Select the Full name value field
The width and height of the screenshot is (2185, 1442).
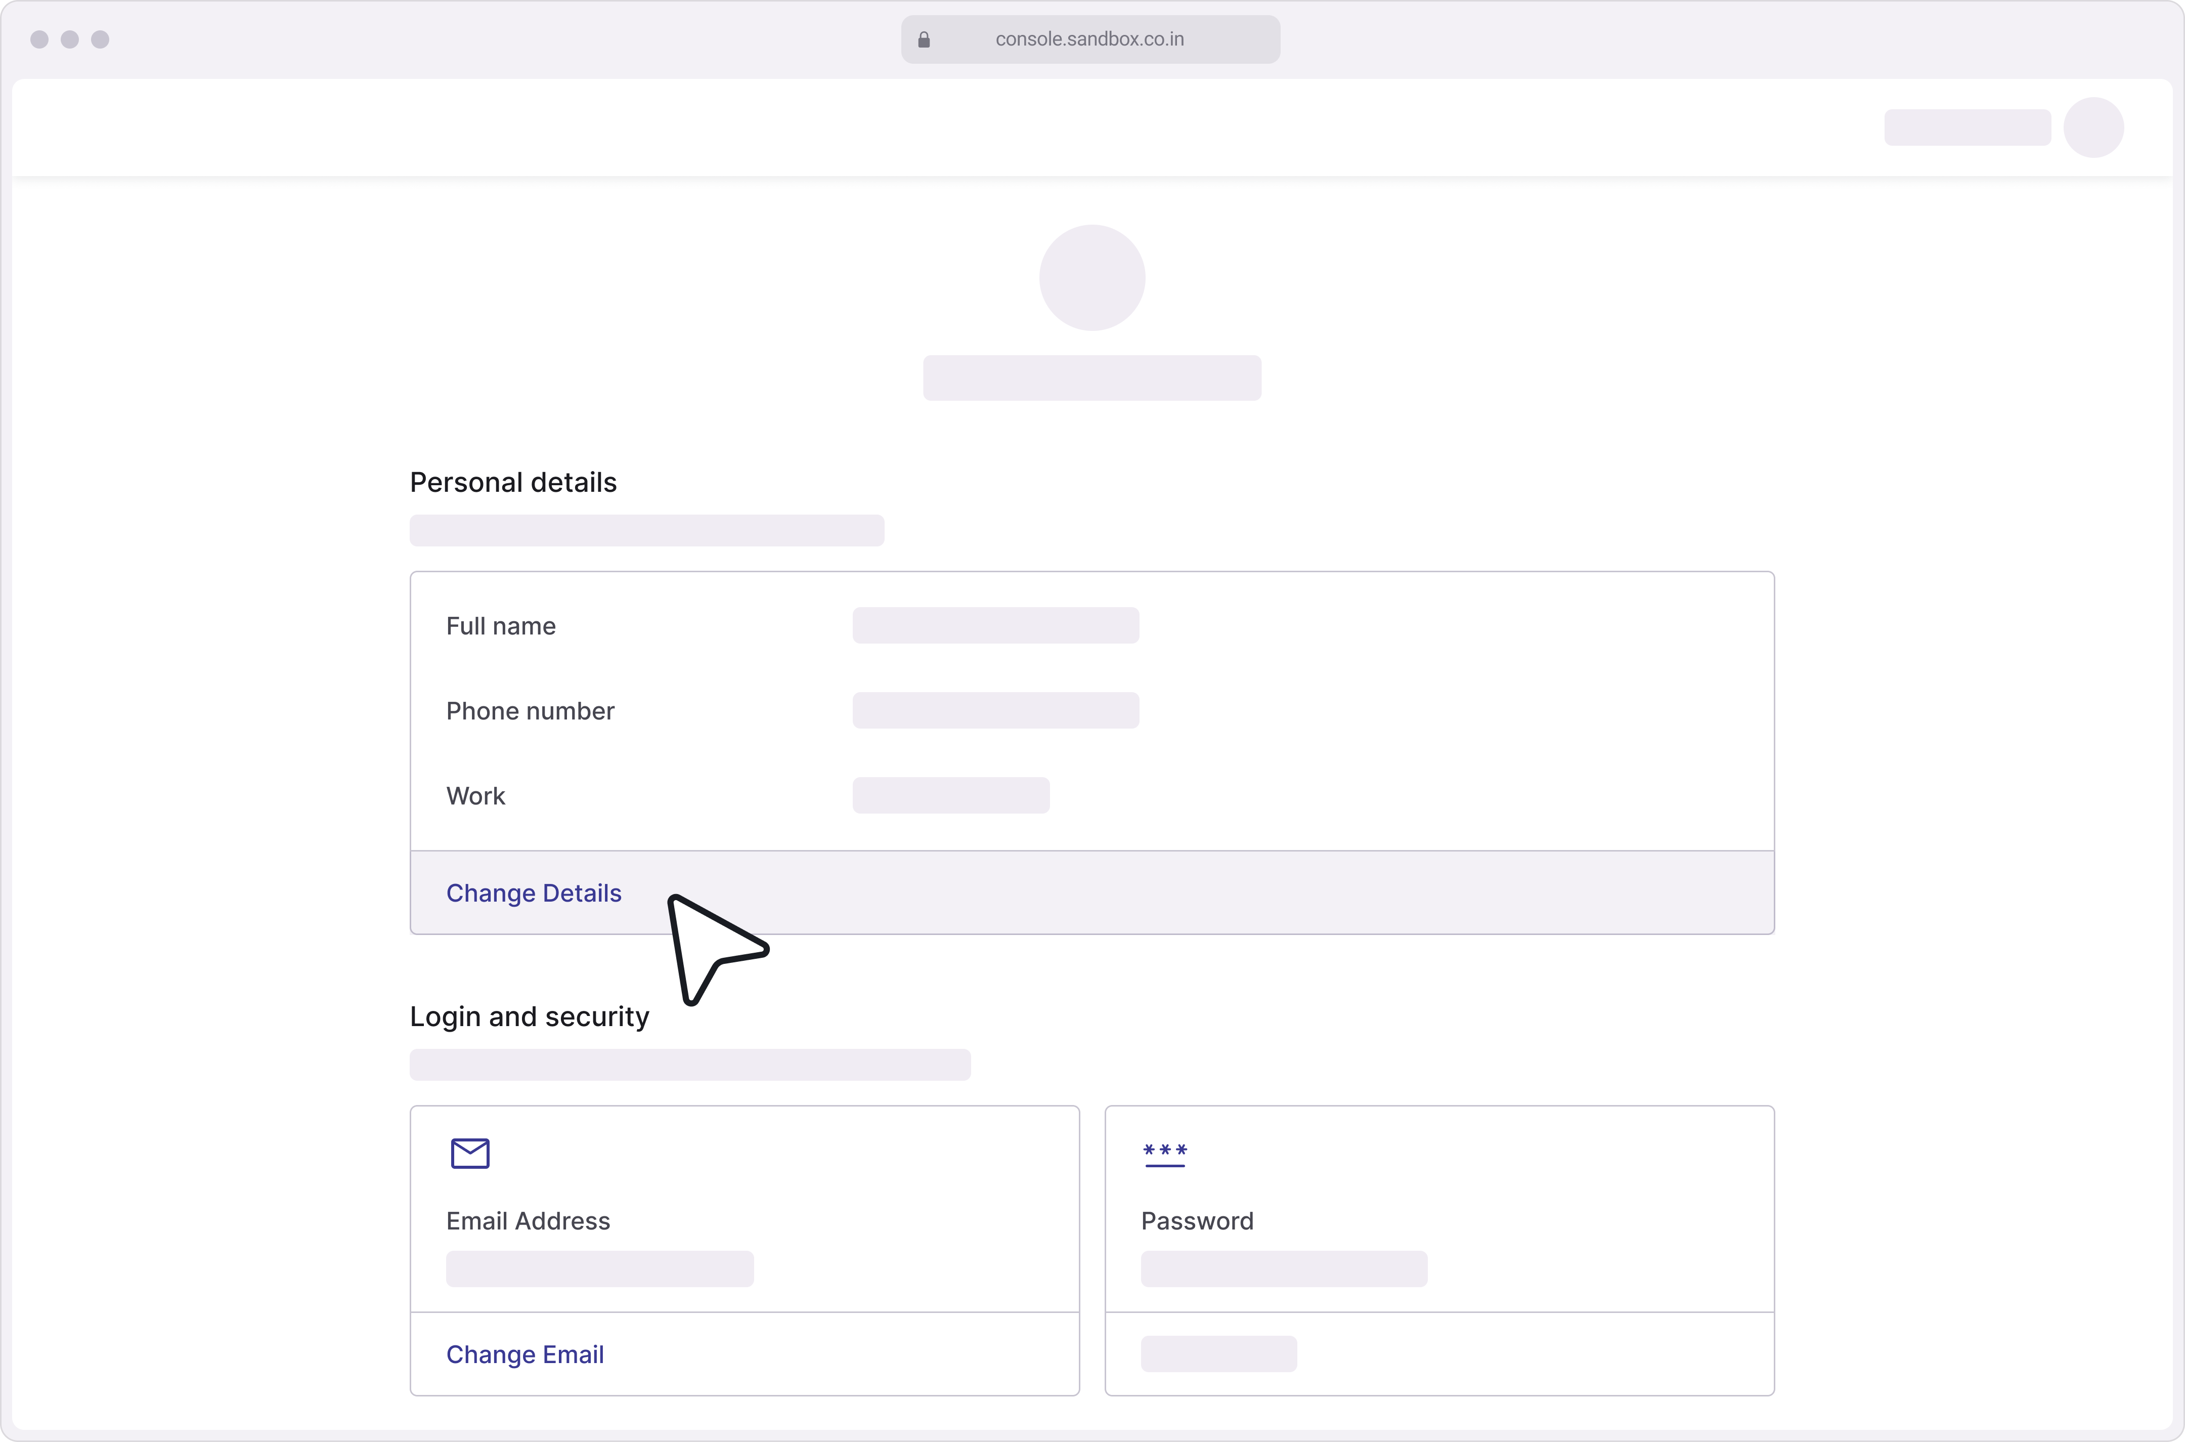pyautogui.click(x=995, y=625)
